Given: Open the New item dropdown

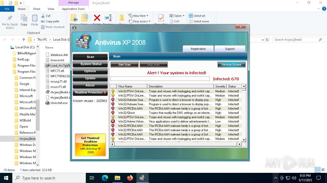Looking at the screenshot, I should pyautogui.click(x=138, y=16).
